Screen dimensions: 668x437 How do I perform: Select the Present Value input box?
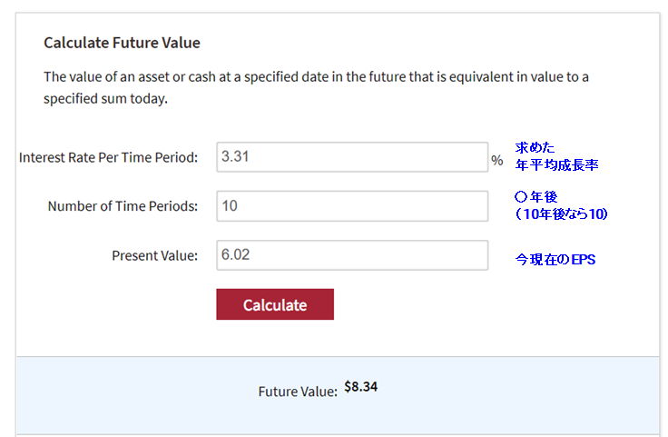352,255
